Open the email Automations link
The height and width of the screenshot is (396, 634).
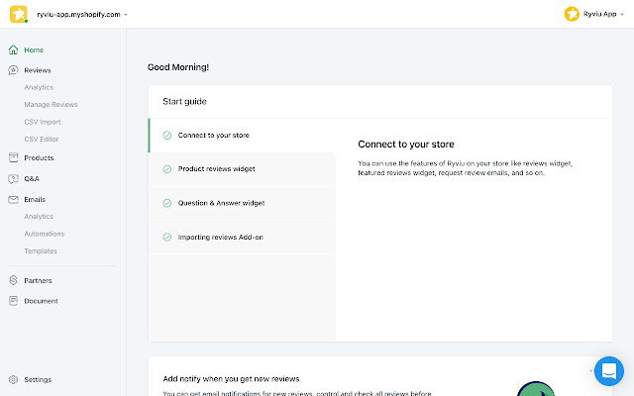[x=45, y=234]
